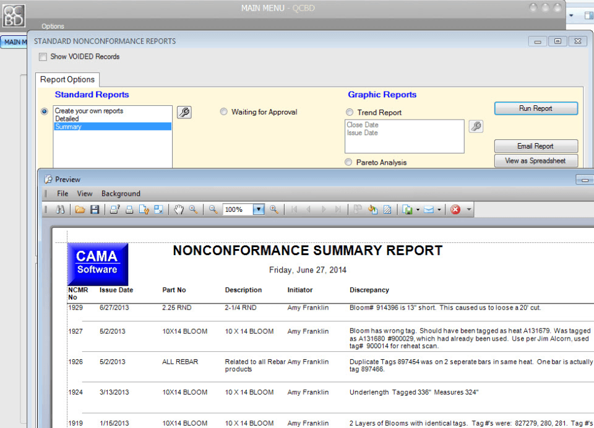The image size is (594, 428).
Task: Open the 100% zoom level dropdown
Action: click(259, 209)
